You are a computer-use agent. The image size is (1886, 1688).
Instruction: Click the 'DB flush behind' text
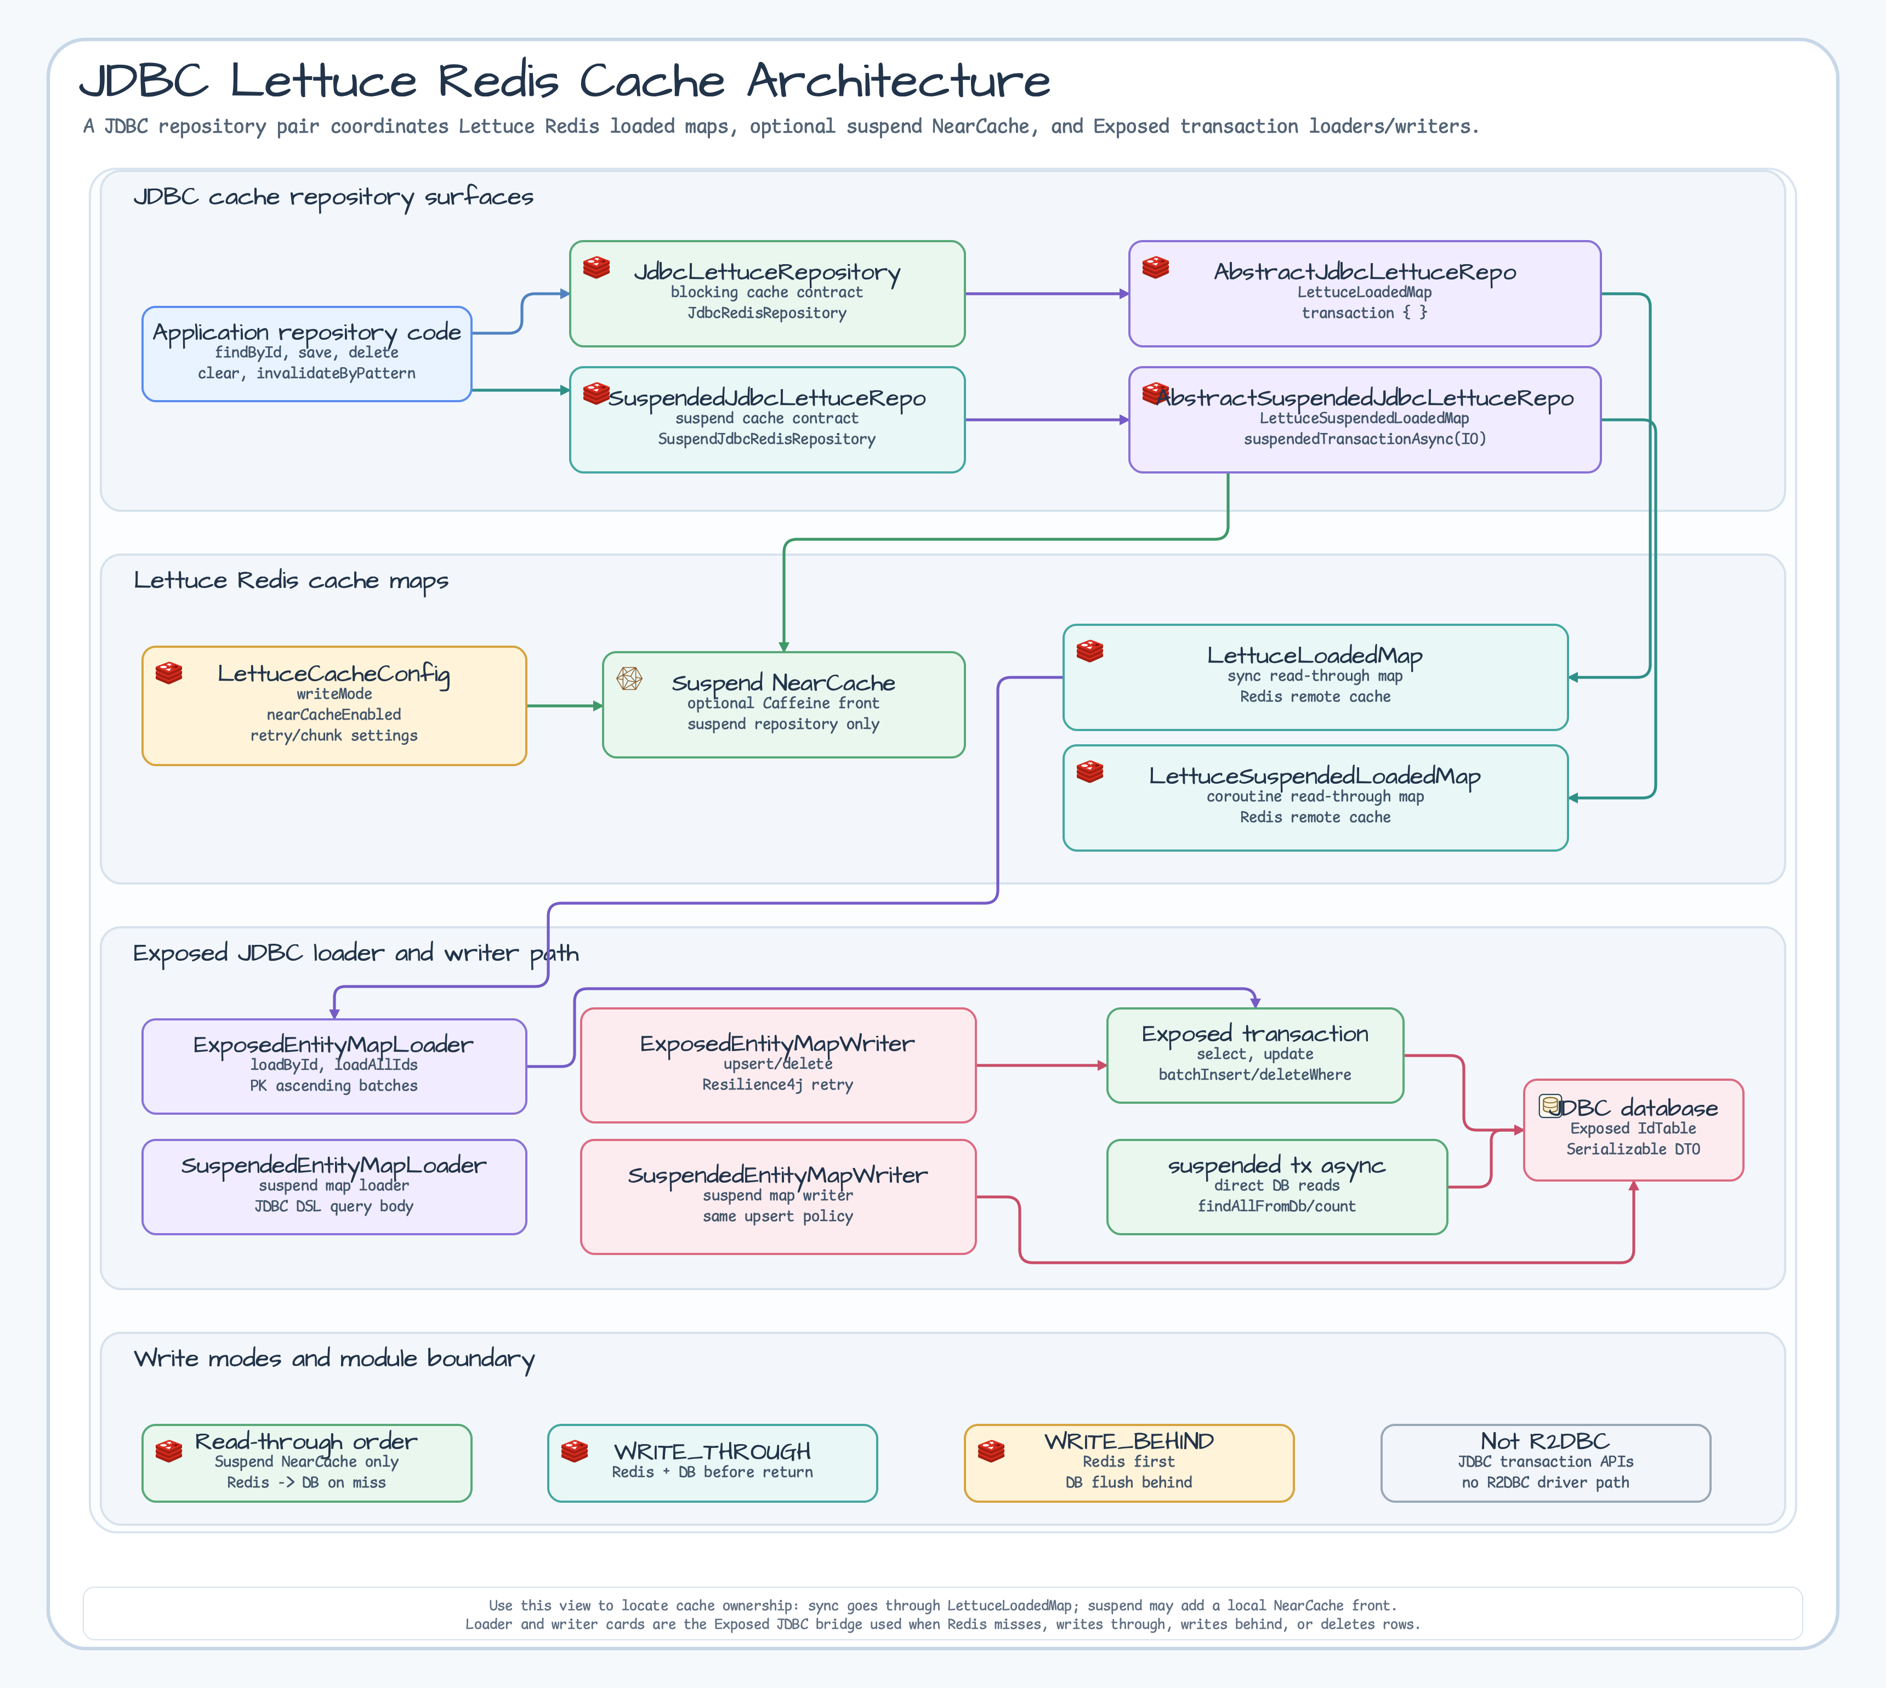click(1129, 1482)
